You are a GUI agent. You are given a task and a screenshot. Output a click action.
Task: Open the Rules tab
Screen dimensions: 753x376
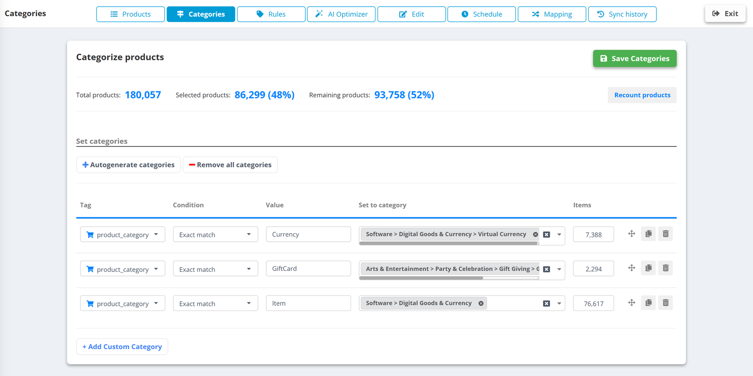tap(271, 14)
